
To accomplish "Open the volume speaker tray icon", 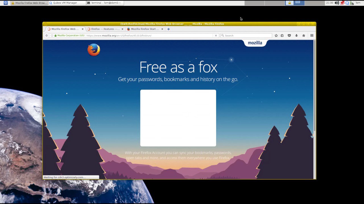I will pyautogui.click(x=337, y=3).
